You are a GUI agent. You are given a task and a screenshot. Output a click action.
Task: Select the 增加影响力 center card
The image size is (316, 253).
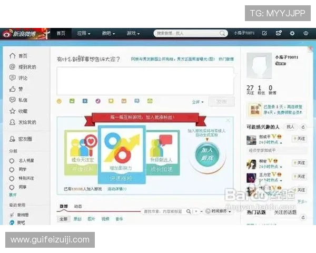pos(122,154)
